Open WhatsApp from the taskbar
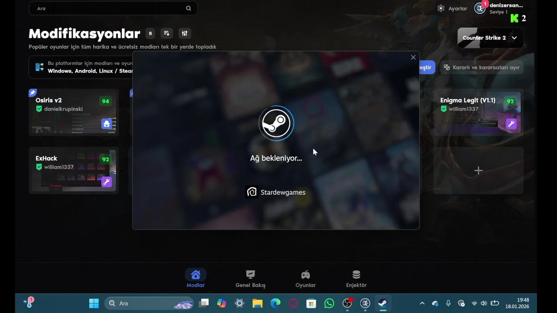Viewport: 557px width, 313px height. click(329, 303)
